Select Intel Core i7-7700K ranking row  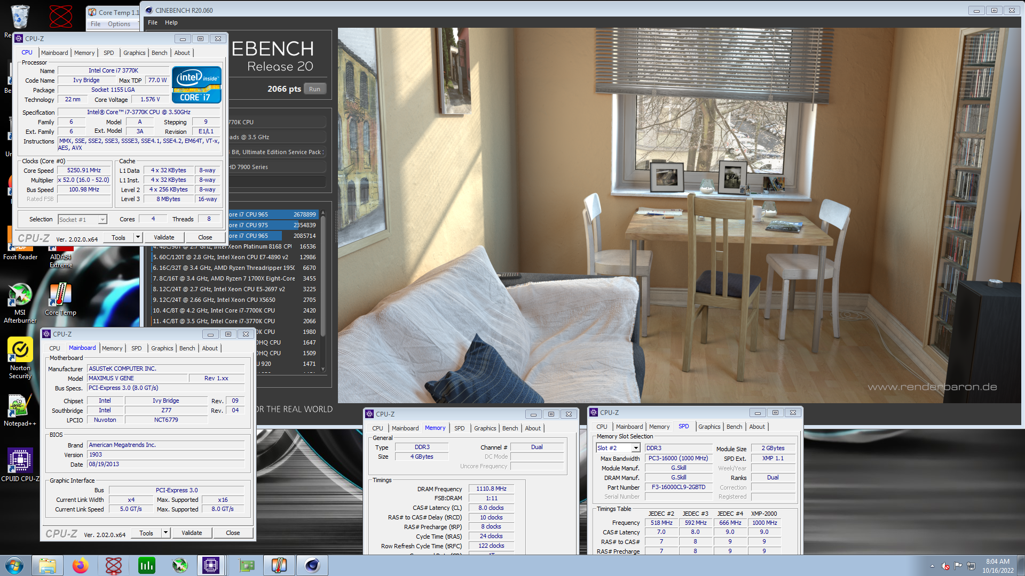[235, 310]
